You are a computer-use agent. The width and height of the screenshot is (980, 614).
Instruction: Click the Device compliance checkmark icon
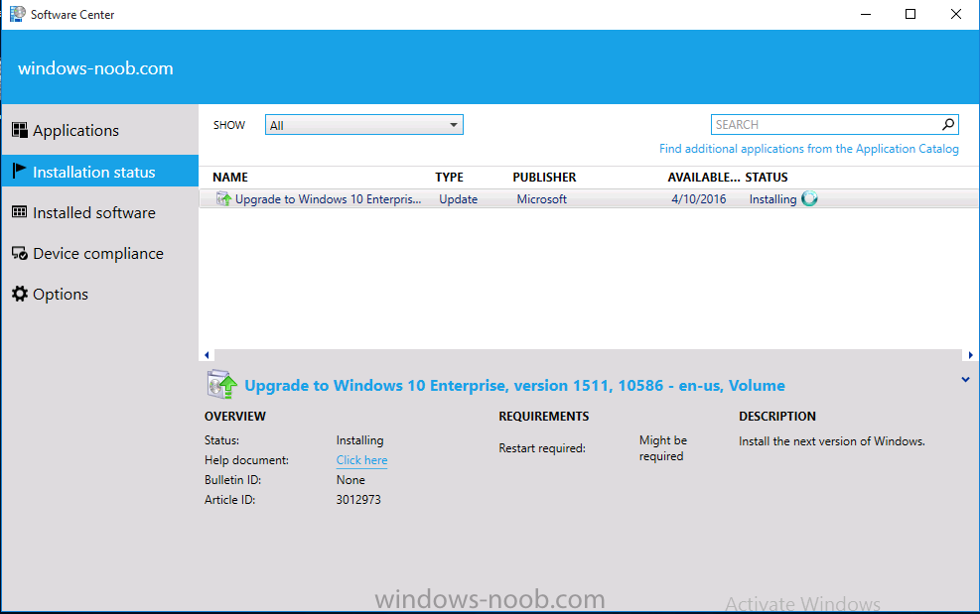pos(20,253)
